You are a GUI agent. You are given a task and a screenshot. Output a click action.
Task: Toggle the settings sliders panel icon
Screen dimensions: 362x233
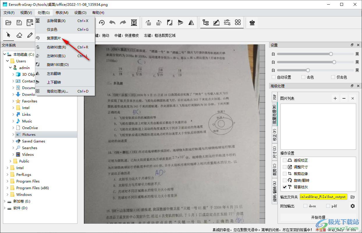tap(227, 22)
